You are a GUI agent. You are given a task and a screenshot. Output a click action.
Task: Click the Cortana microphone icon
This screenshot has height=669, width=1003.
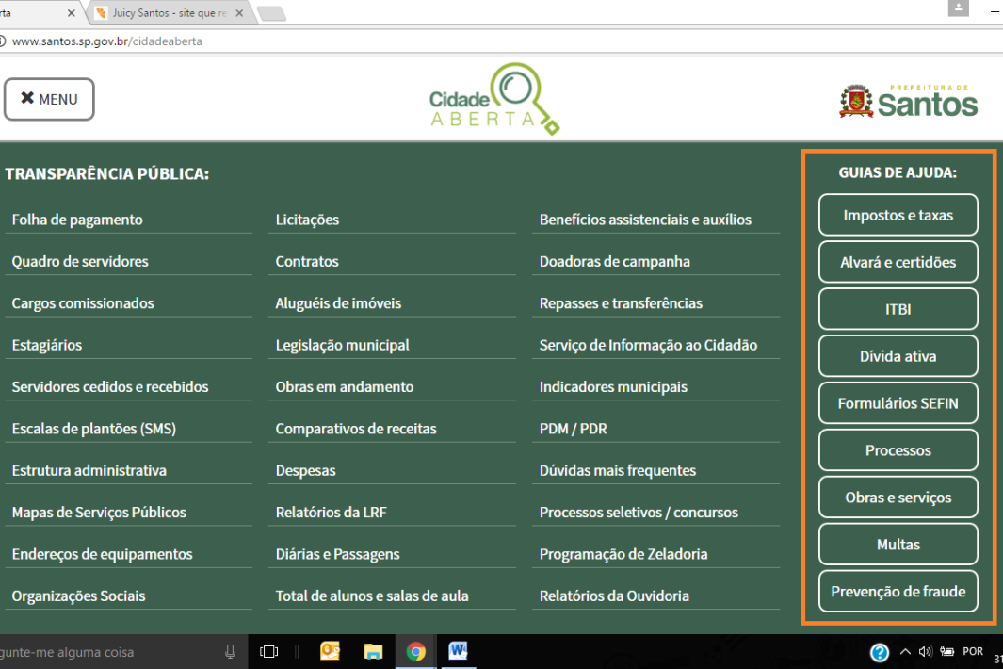(231, 651)
